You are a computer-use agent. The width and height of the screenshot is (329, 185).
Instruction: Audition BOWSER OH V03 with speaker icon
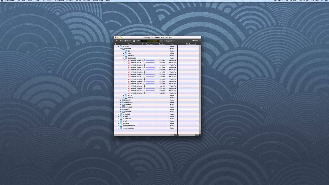(144, 65)
